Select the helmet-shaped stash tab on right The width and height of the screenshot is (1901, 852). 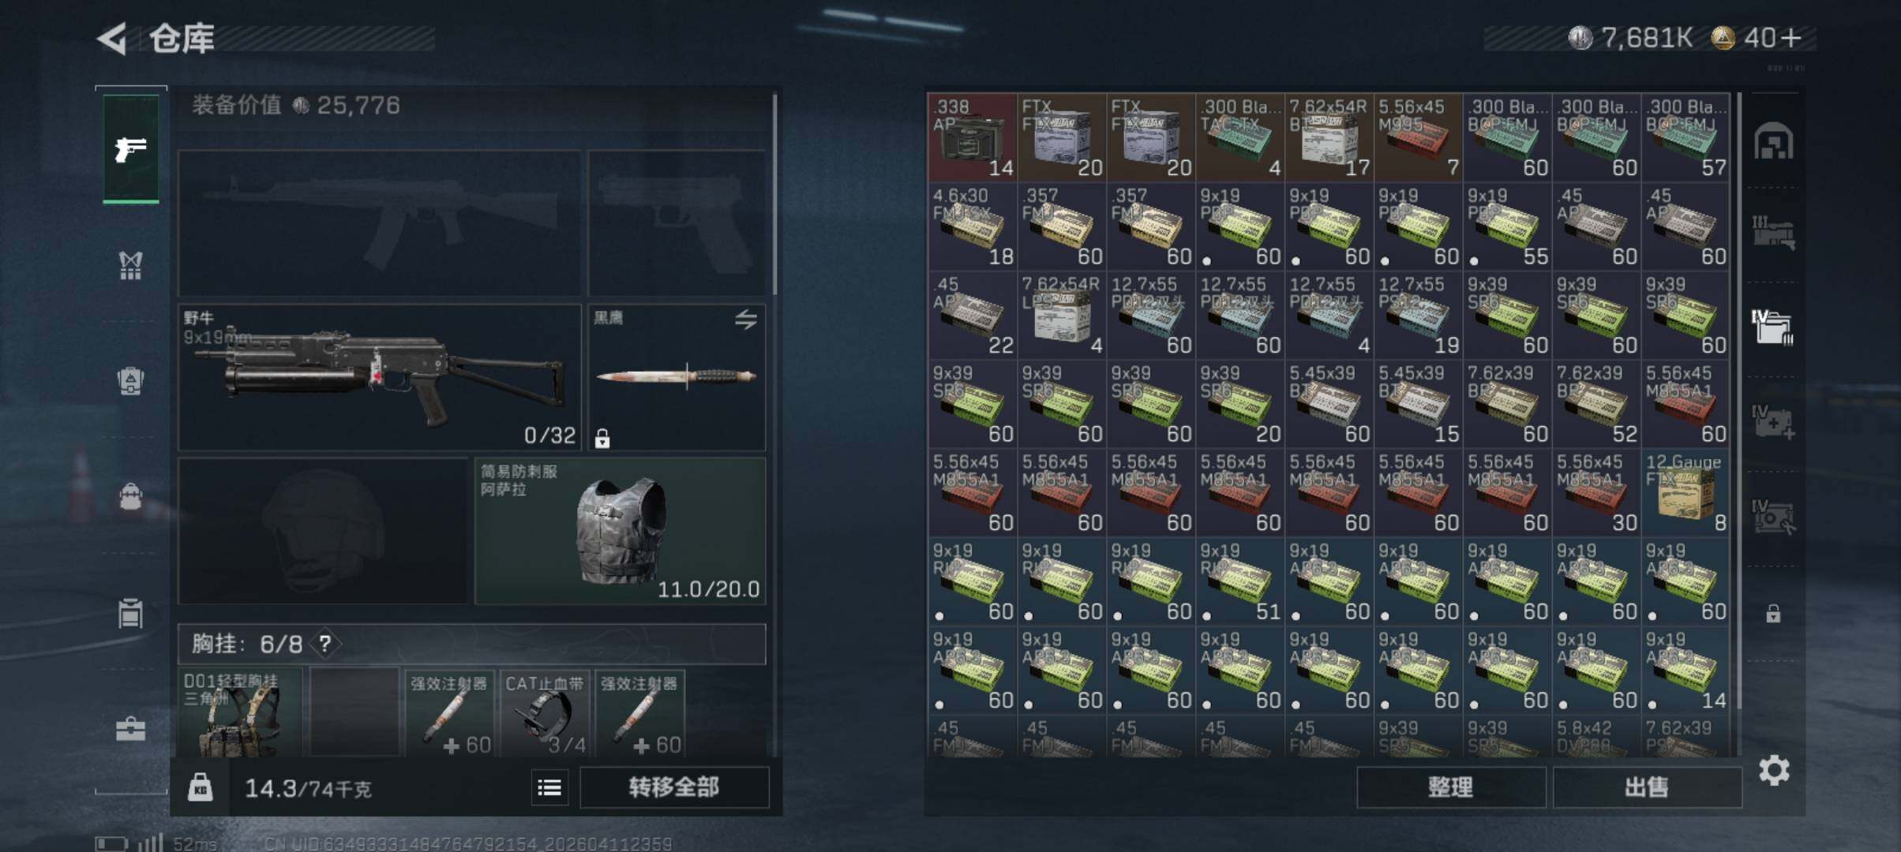[1773, 141]
